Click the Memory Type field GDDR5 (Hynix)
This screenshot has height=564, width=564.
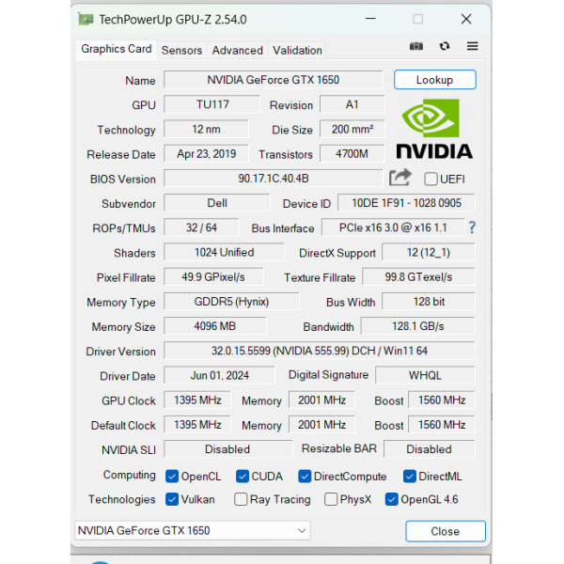coord(231,302)
